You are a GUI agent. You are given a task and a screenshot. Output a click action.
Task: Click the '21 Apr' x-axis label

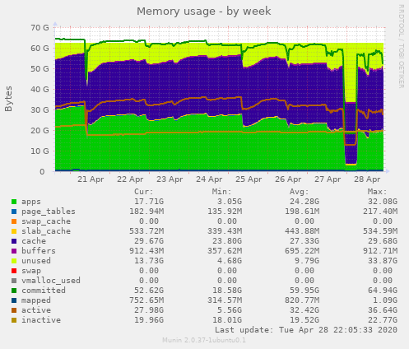tap(91, 179)
